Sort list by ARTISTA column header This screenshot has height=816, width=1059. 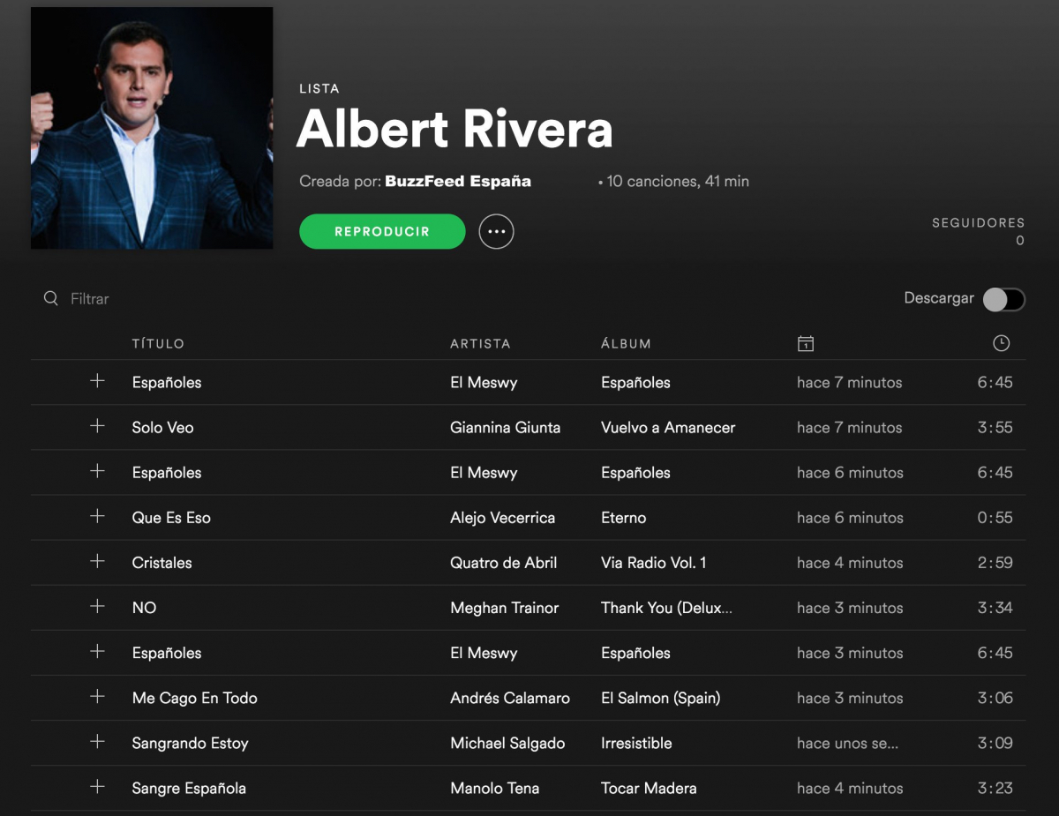[x=480, y=343]
